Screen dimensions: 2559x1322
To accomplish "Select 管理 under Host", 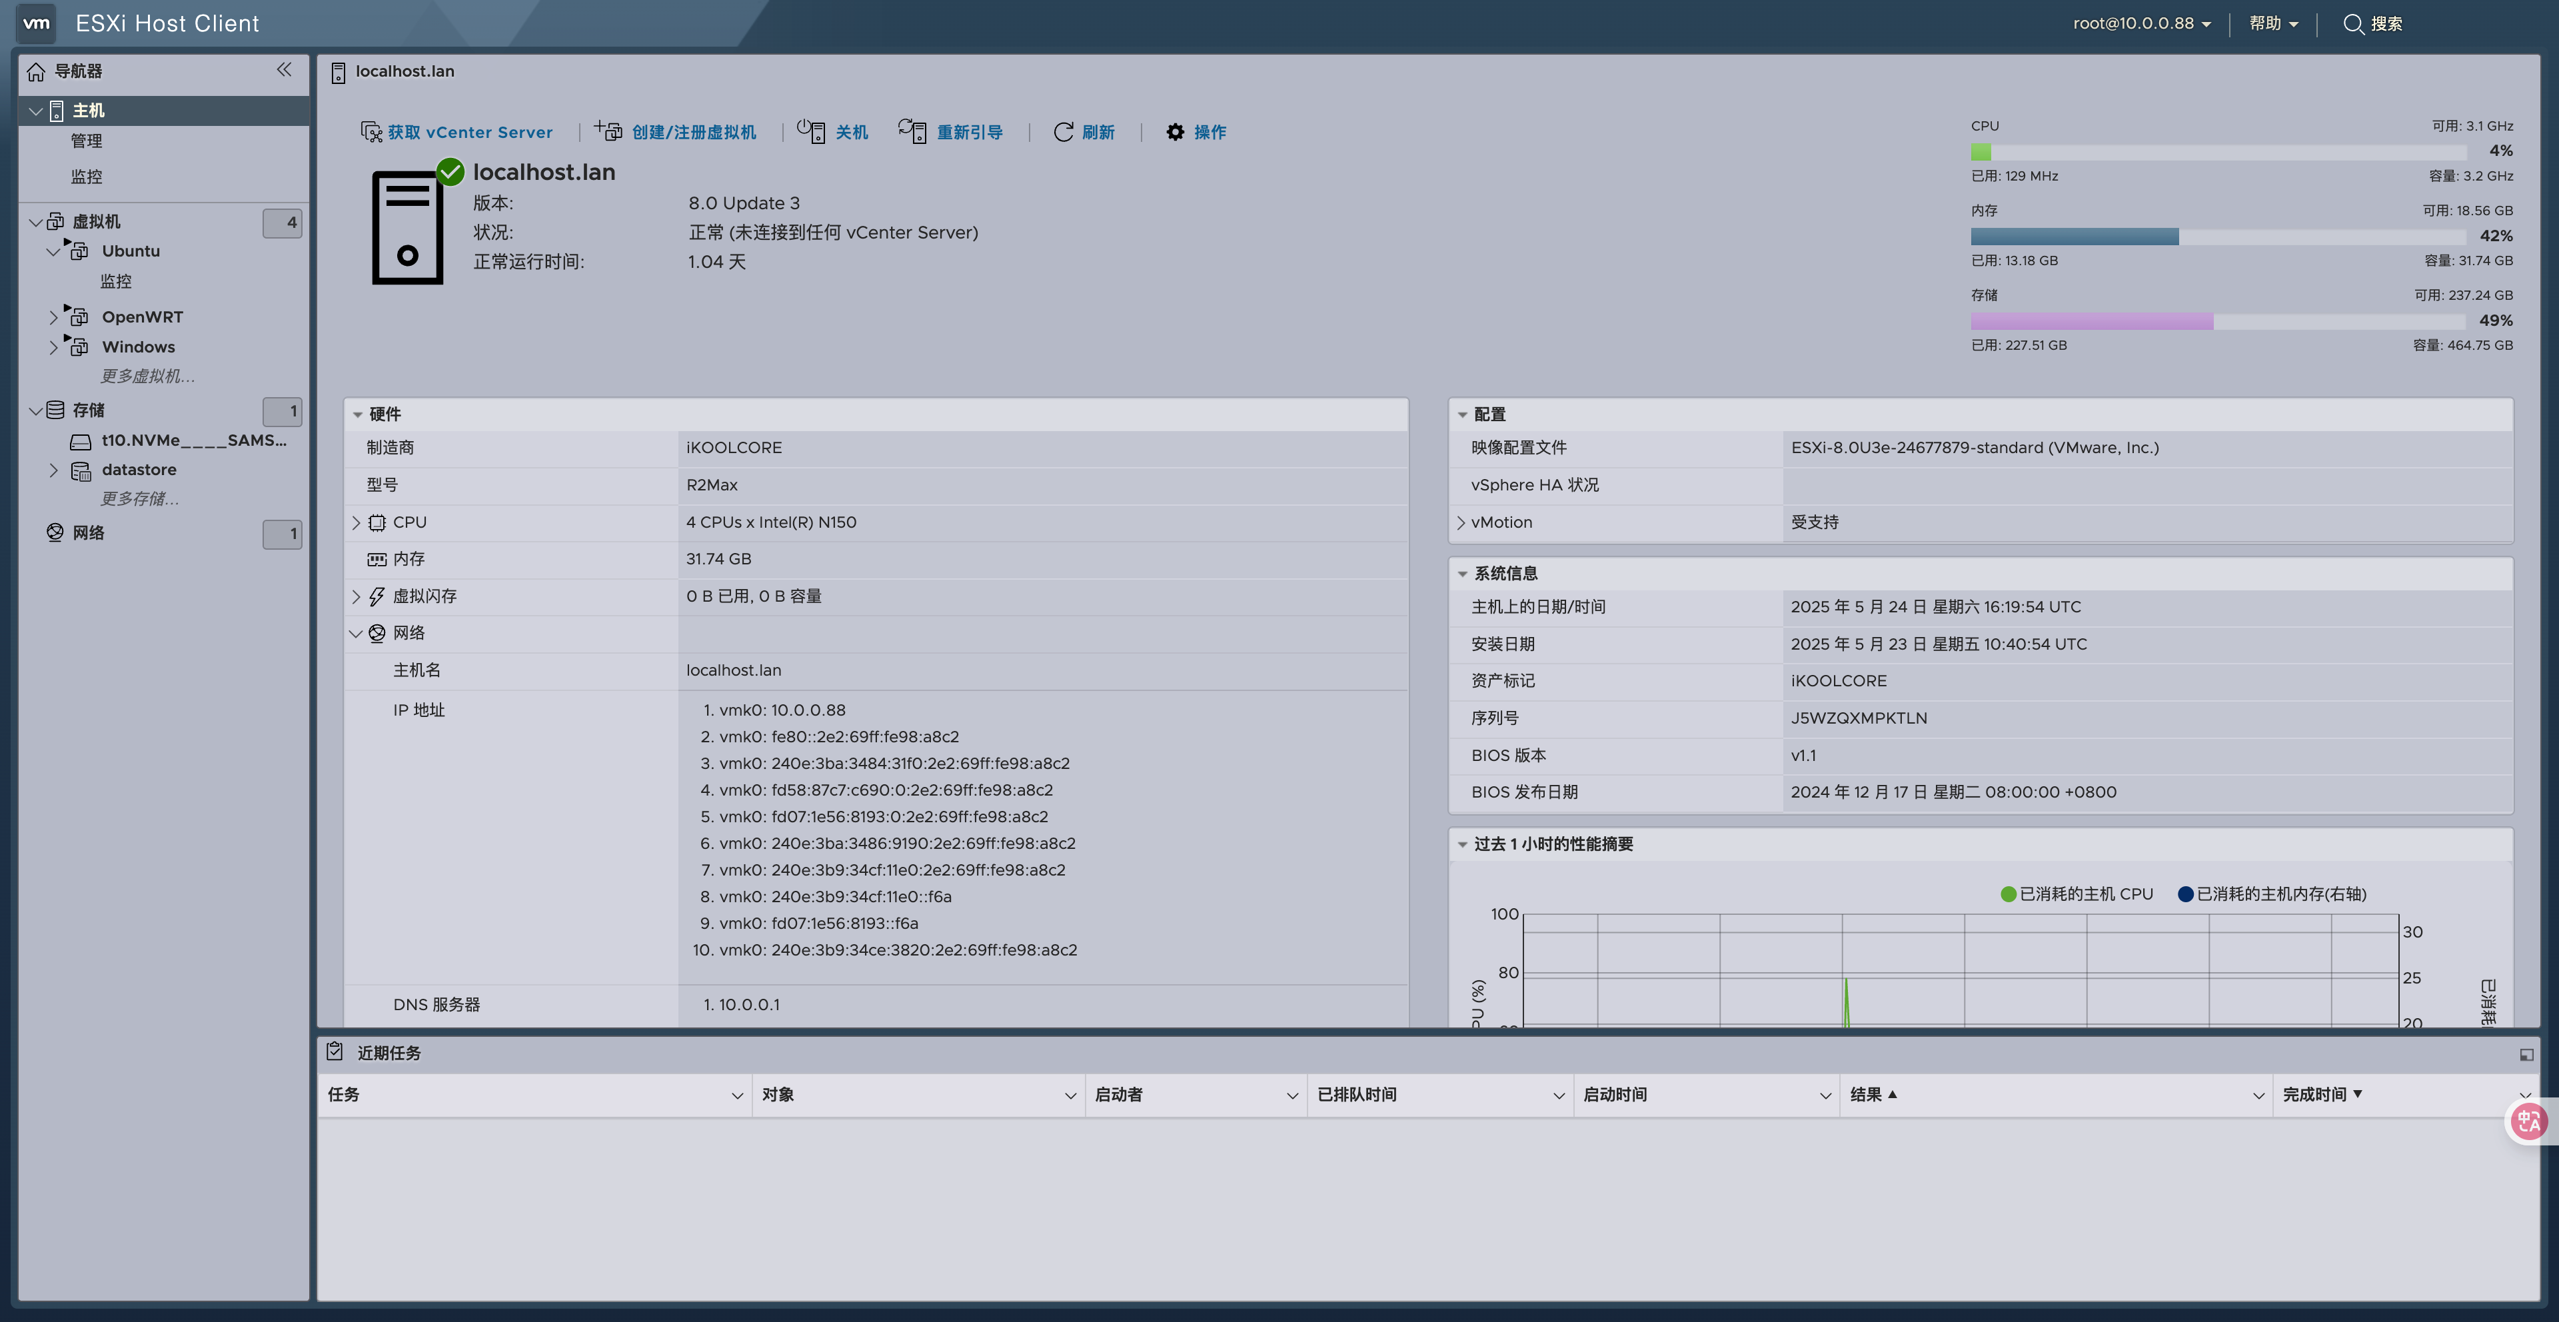I will click(87, 141).
